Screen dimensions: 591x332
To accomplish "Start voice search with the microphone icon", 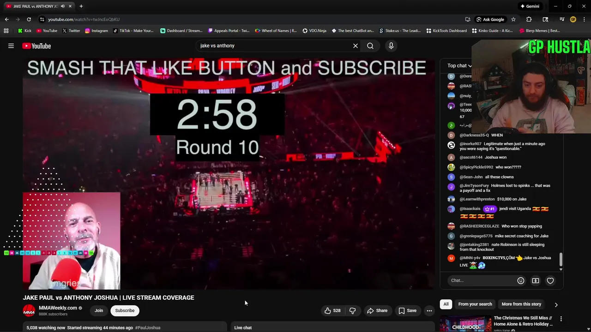I will click(x=391, y=46).
